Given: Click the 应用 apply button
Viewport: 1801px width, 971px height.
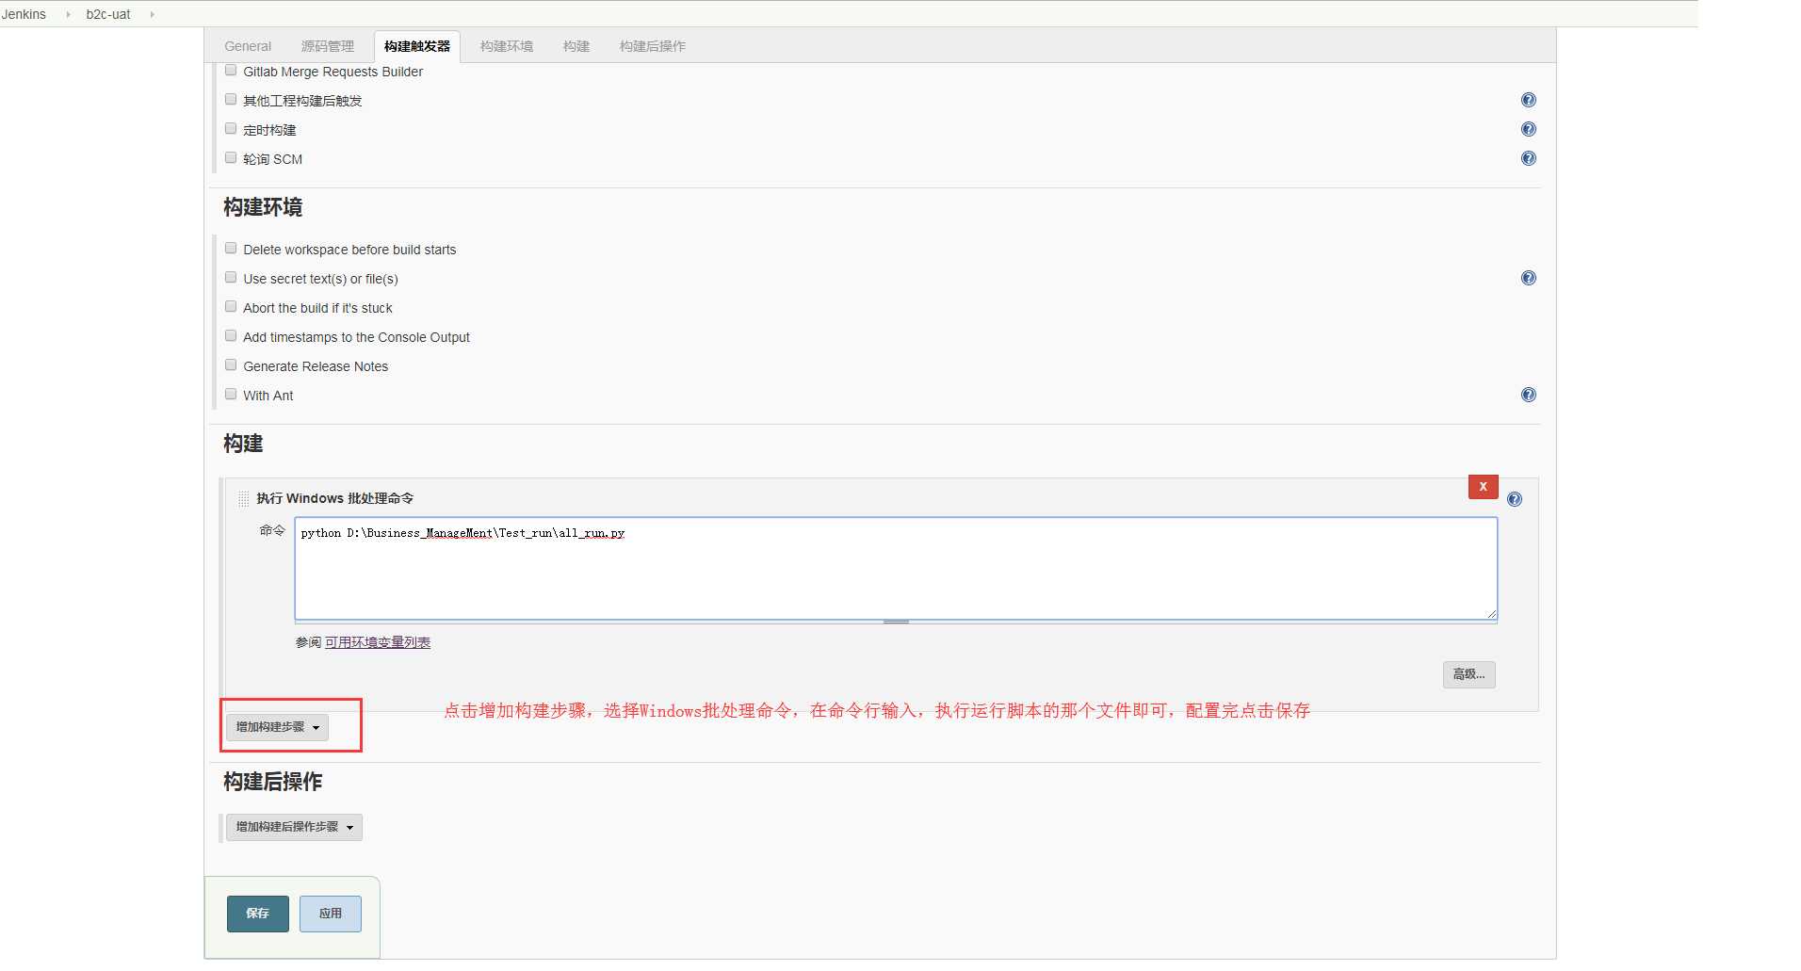Looking at the screenshot, I should coord(331,914).
